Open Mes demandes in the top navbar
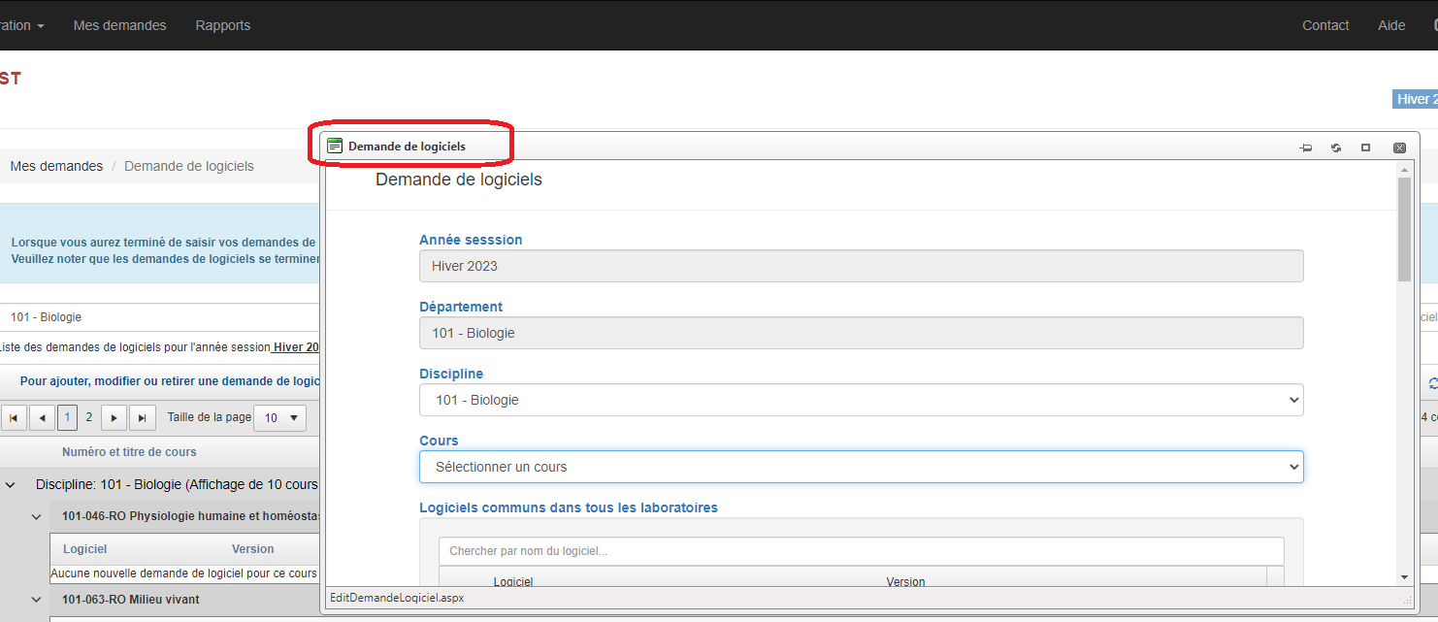This screenshot has height=622, width=1438. coord(119,25)
